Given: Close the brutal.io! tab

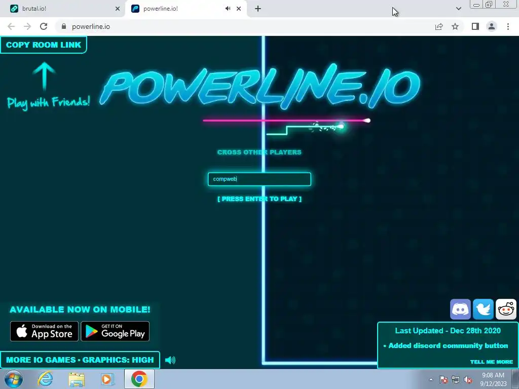Looking at the screenshot, I should (x=118, y=9).
